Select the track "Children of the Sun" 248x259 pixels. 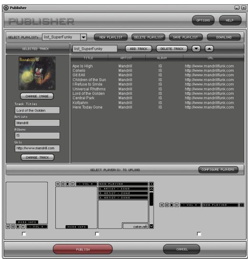pos(89,80)
